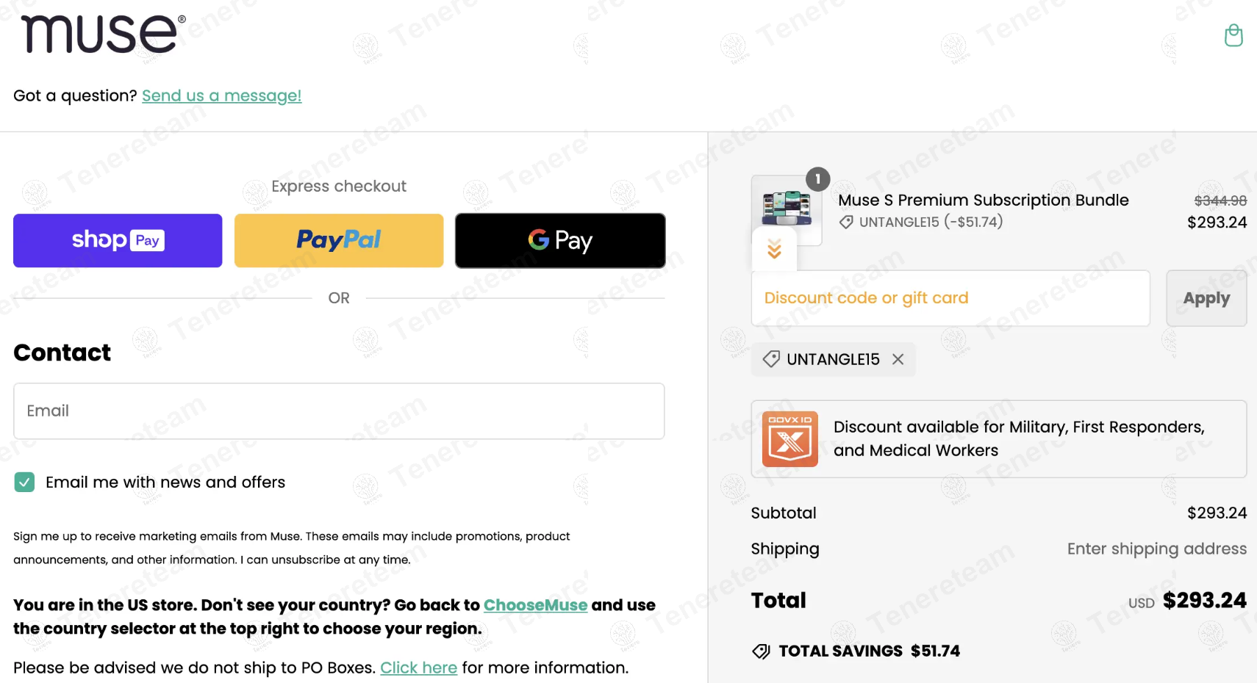Click the tag icon beside UNTANGLE15 chip
The height and width of the screenshot is (683, 1257).
tap(771, 359)
